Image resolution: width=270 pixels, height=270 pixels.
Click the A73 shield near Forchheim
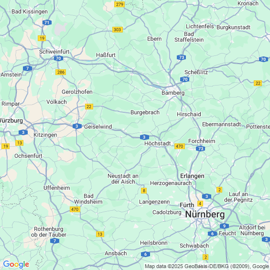tap(201, 149)
